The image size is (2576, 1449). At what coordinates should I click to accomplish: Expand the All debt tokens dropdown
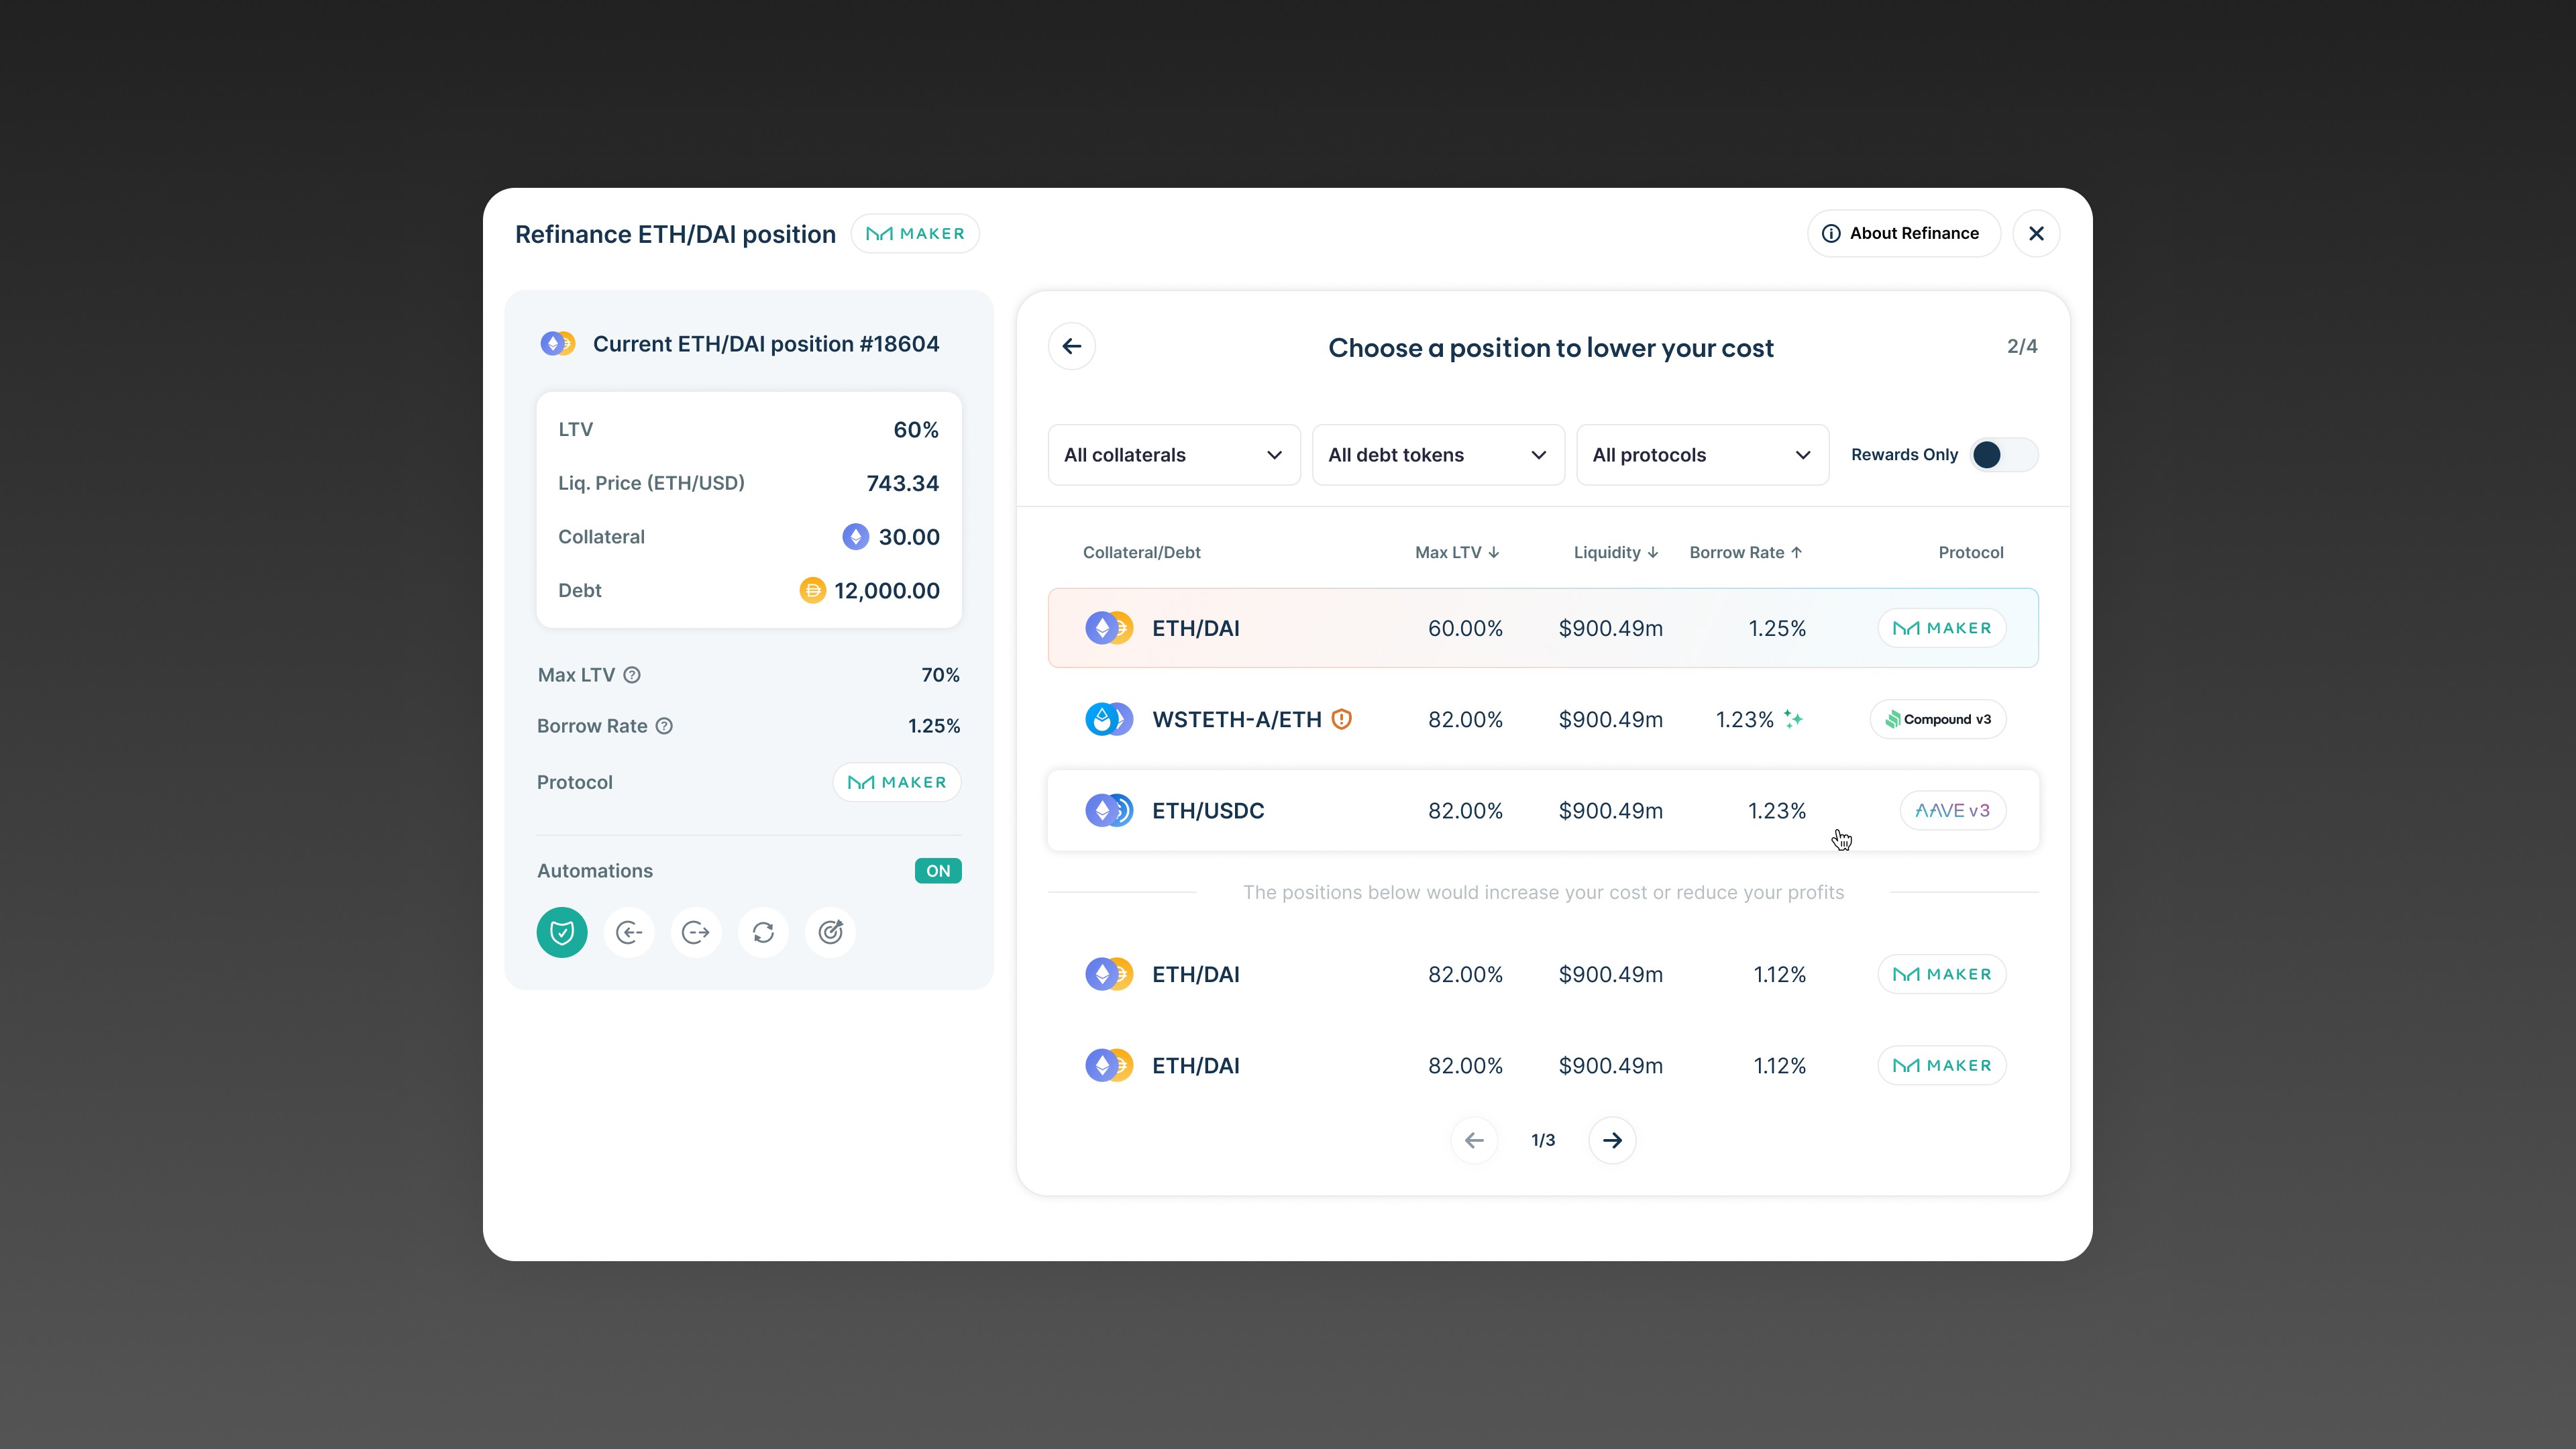coord(1437,455)
